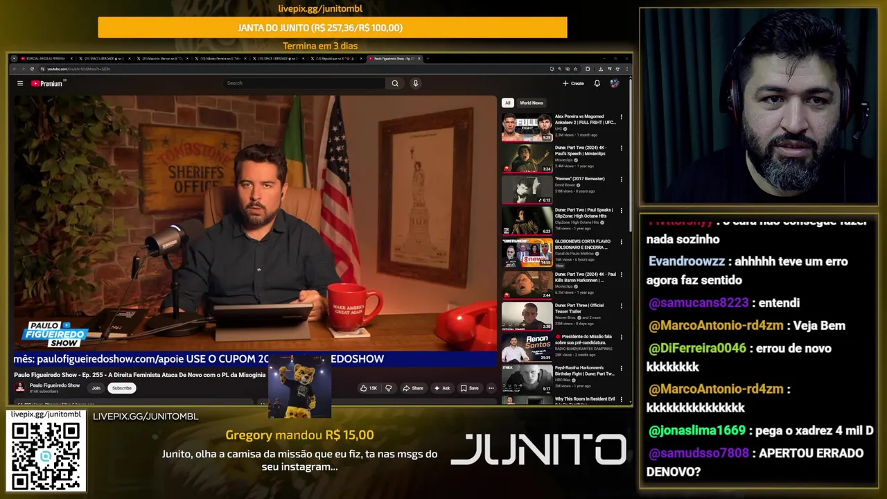Viewport: 887px width, 499px height.
Task: Open YouTube hamburger guide menu
Action: point(20,83)
